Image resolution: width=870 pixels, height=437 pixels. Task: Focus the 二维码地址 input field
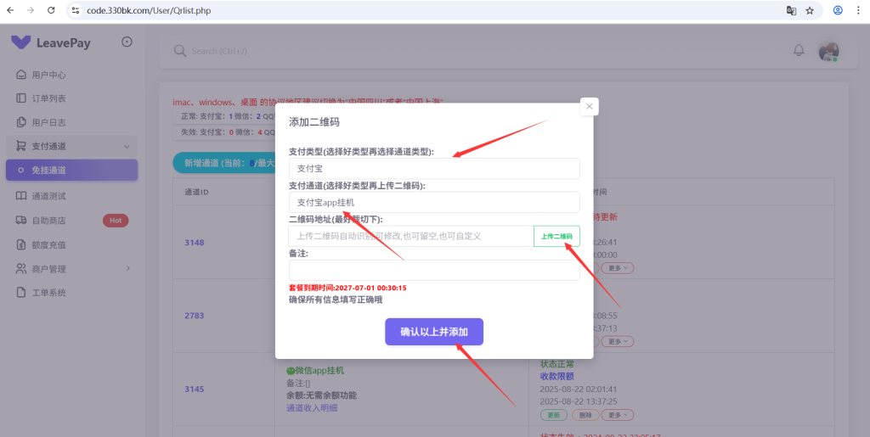411,236
